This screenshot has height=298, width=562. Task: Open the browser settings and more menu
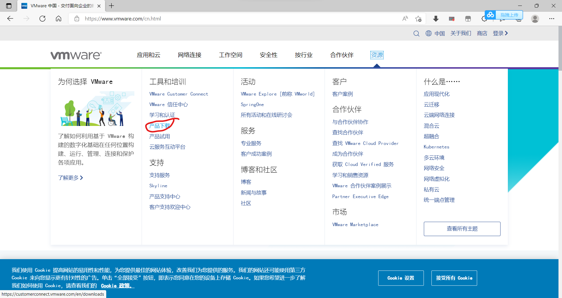point(552,19)
